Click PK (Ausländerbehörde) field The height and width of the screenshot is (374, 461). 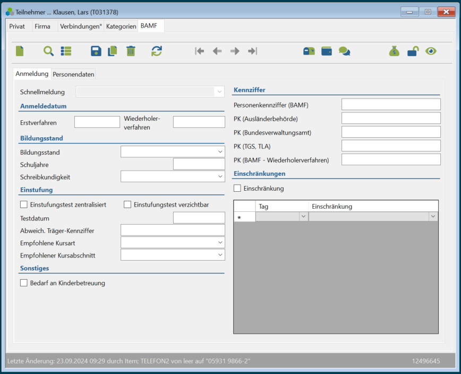(x=391, y=118)
